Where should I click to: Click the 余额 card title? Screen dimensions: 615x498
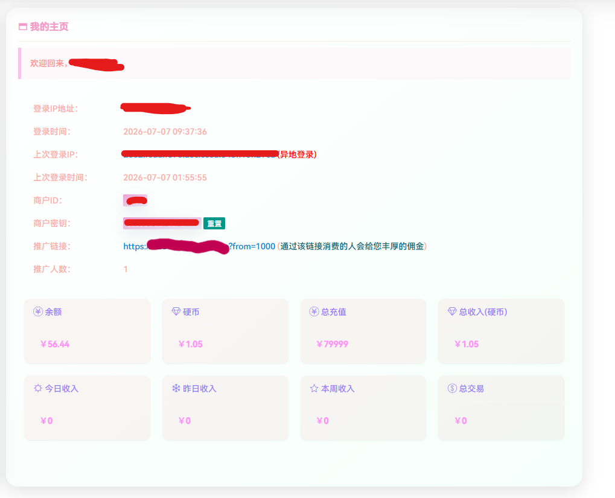pos(53,312)
